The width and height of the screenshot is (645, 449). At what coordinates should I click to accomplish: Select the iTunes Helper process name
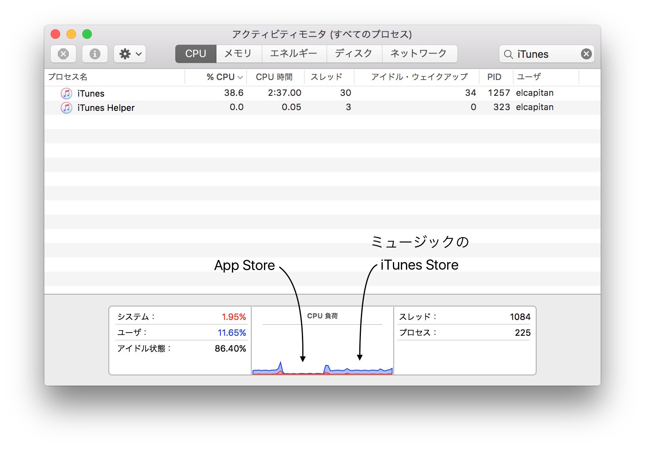point(106,108)
